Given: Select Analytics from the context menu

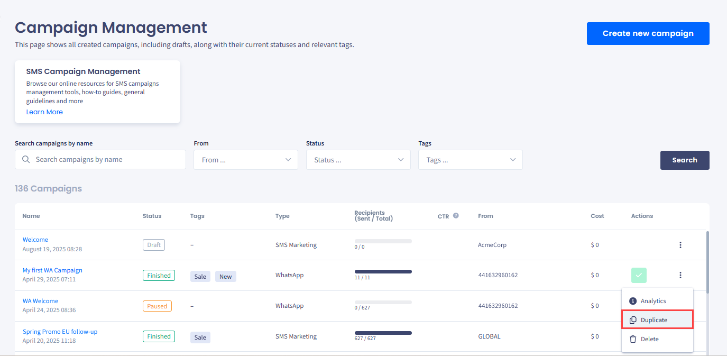Looking at the screenshot, I should click(657, 301).
